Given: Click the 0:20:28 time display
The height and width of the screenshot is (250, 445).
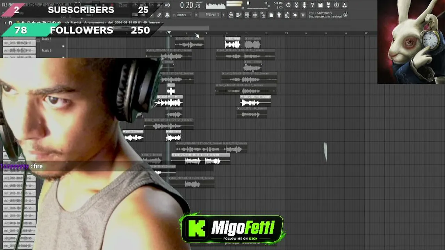Looking at the screenshot, I should 190,5.
